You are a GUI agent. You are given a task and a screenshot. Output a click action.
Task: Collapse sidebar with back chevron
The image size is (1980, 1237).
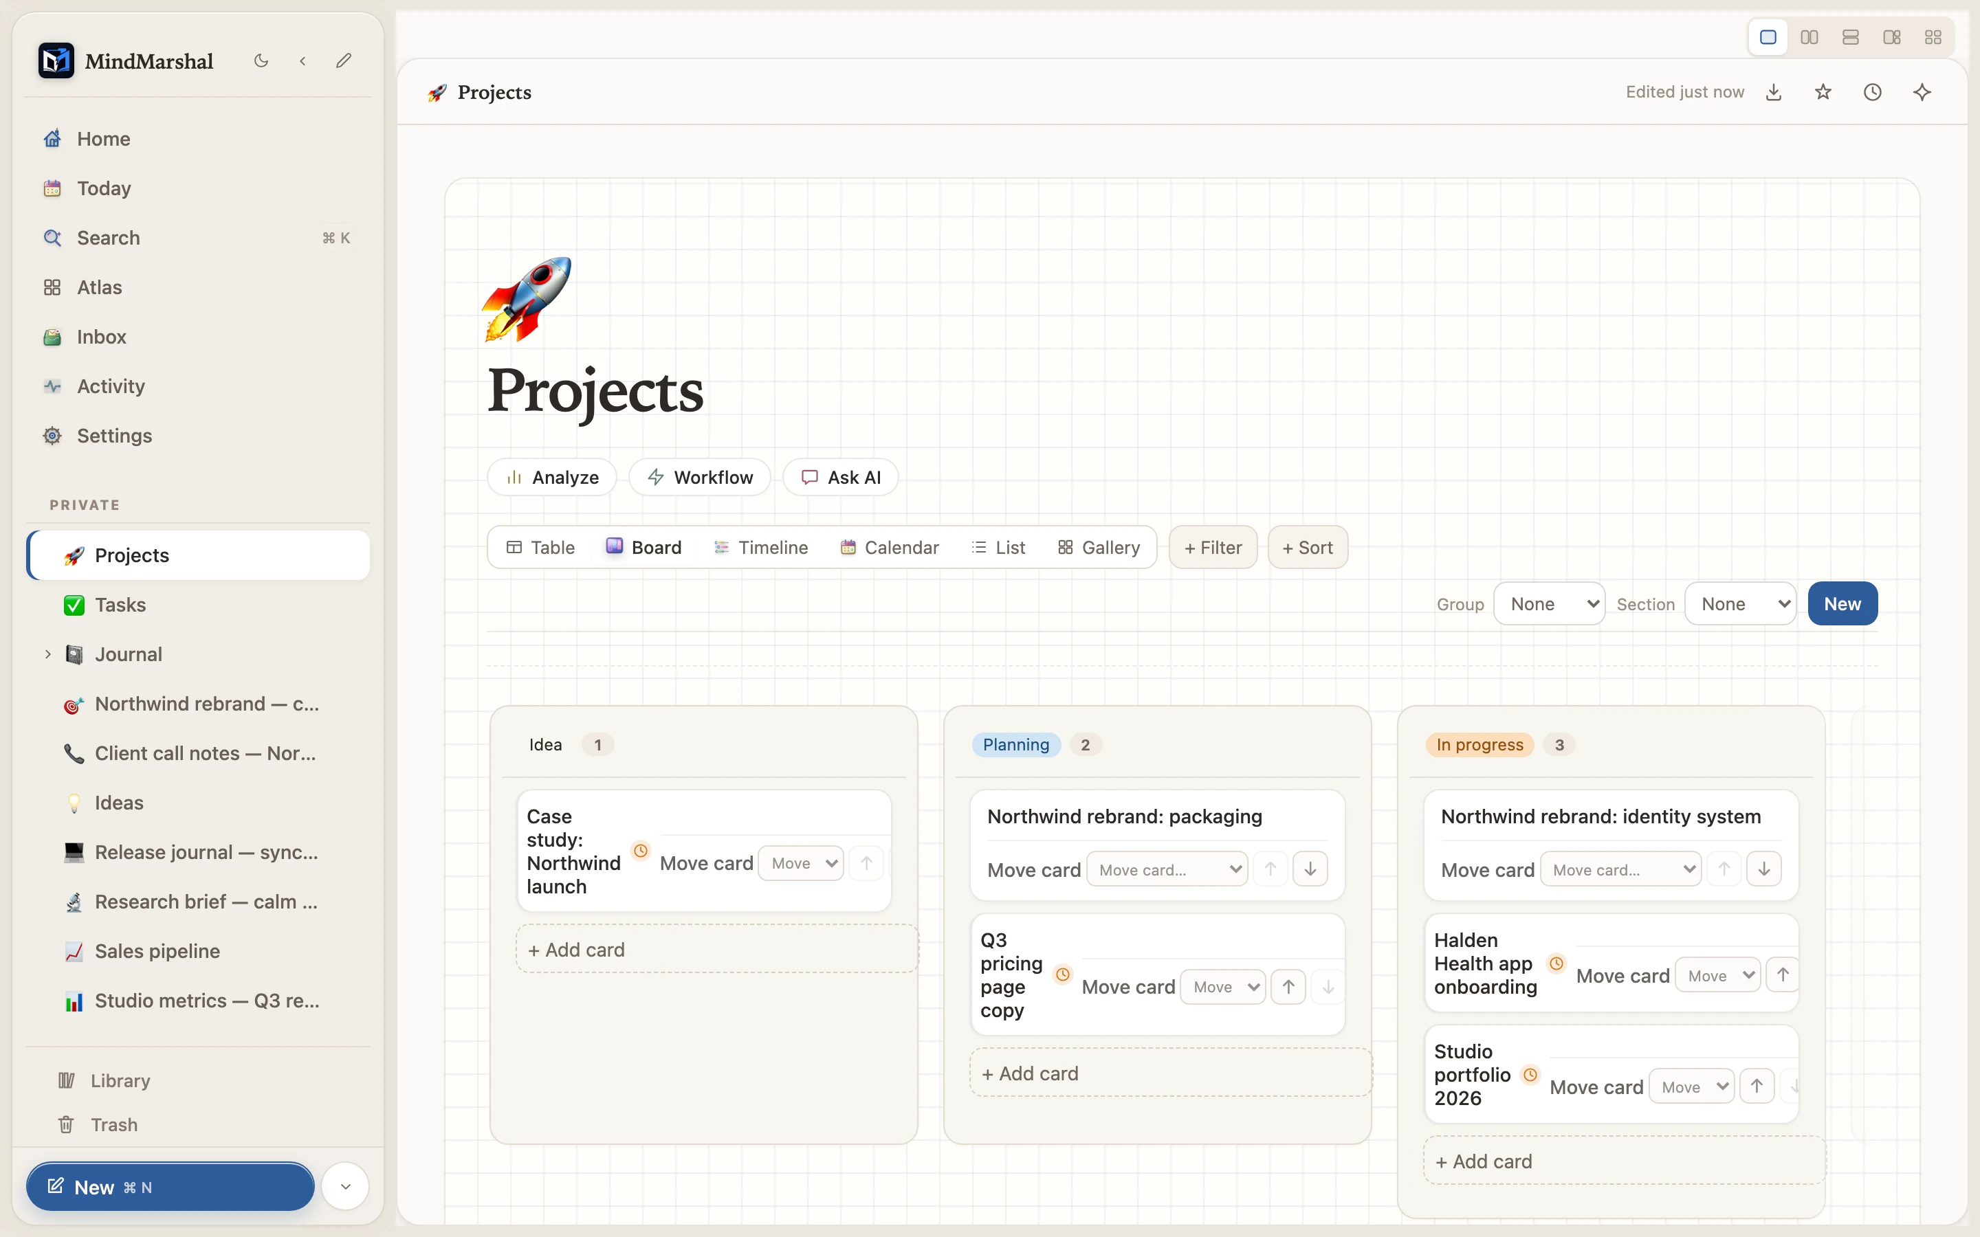click(x=302, y=60)
